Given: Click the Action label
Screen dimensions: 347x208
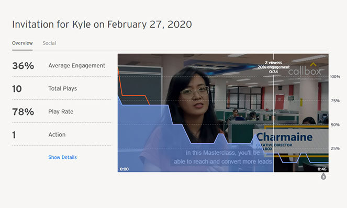Looking at the screenshot, I should coord(57,135).
